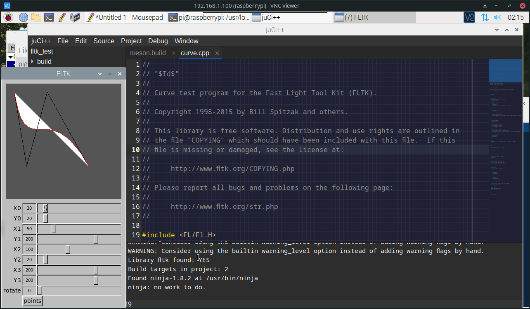Open the Edit menu
530x309 pixels.
[81, 41]
